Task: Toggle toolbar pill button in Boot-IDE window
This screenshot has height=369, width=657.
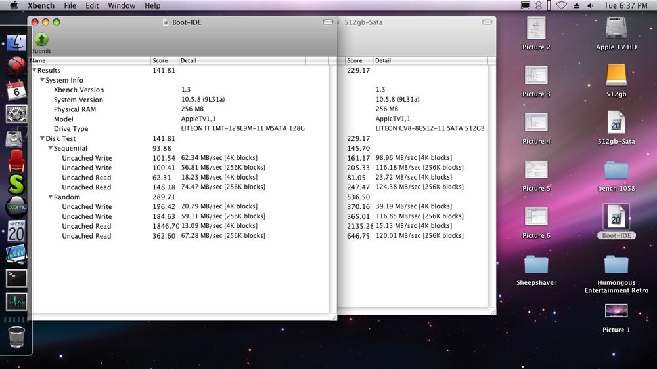Action: (x=328, y=22)
